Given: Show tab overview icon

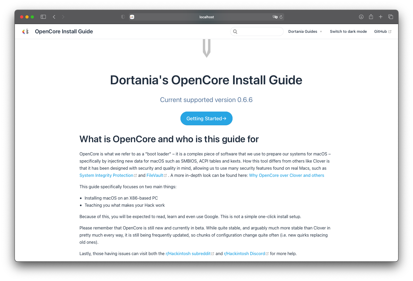Looking at the screenshot, I should (391, 17).
